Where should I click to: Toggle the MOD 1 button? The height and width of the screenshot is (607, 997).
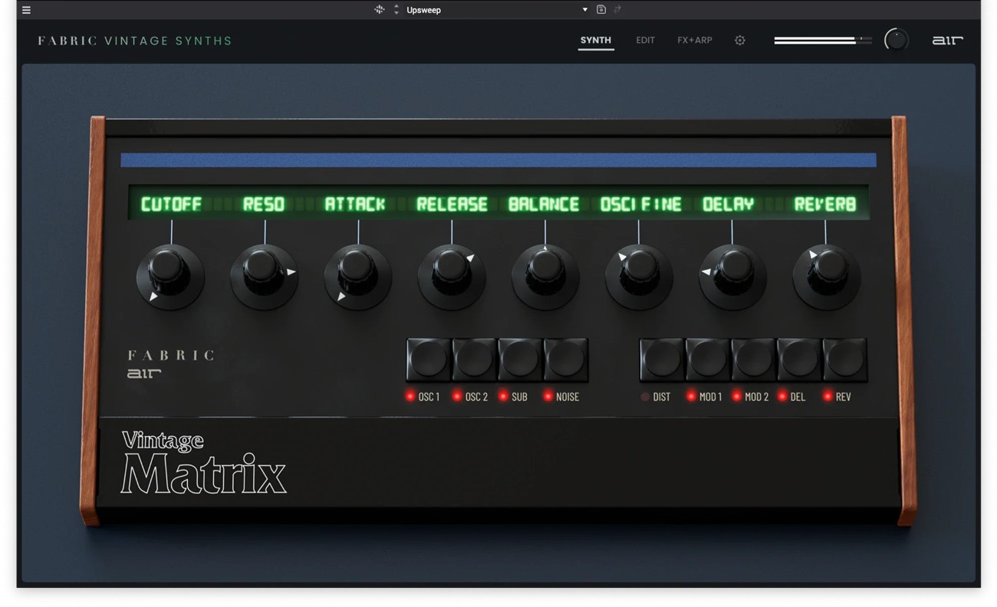point(708,359)
